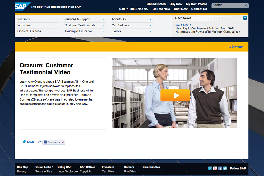Expand the Industries menu arrow

56,25
